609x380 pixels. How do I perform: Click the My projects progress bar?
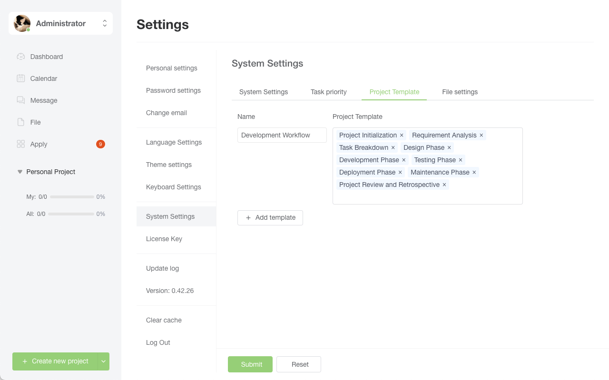coord(72,197)
